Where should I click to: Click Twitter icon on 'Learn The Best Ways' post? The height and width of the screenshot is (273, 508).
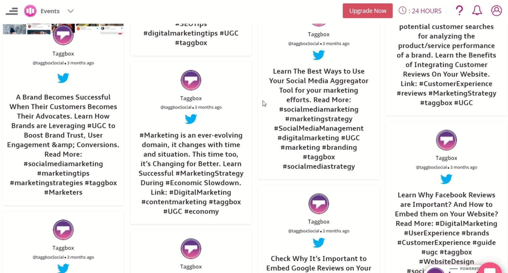(x=318, y=55)
